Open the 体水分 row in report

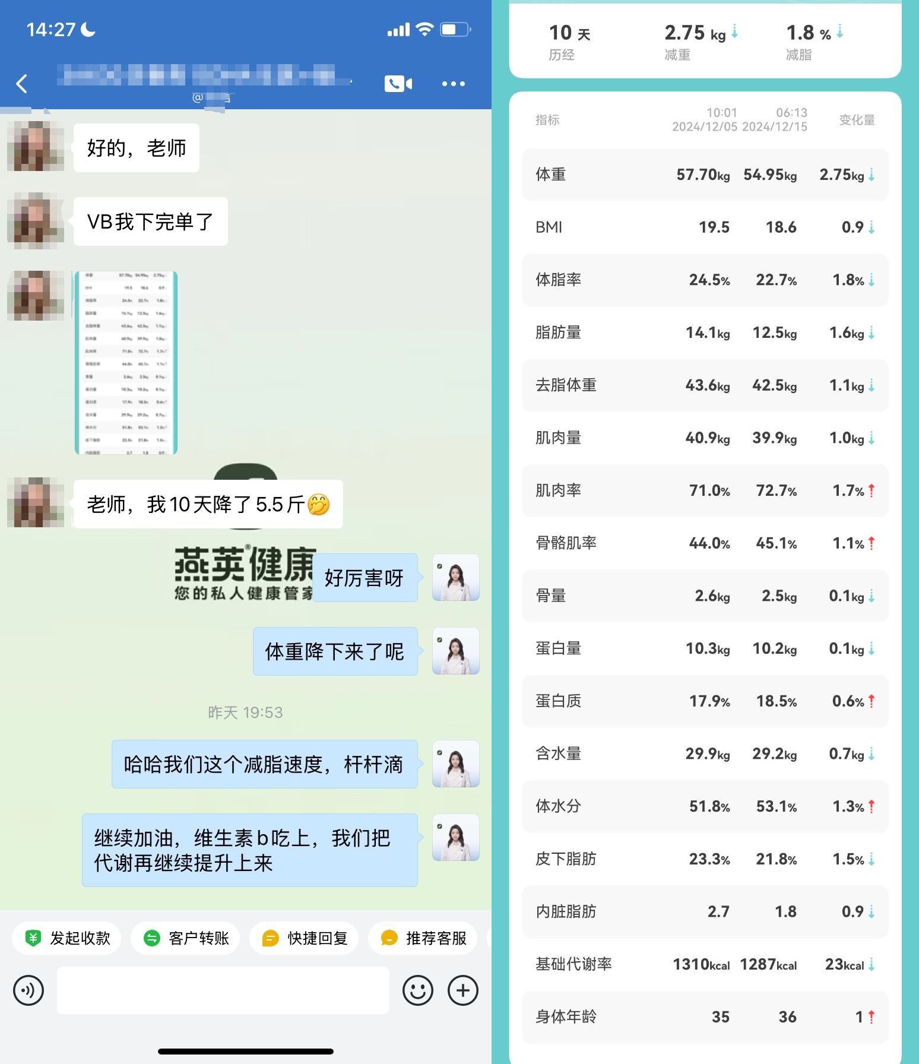tap(705, 806)
